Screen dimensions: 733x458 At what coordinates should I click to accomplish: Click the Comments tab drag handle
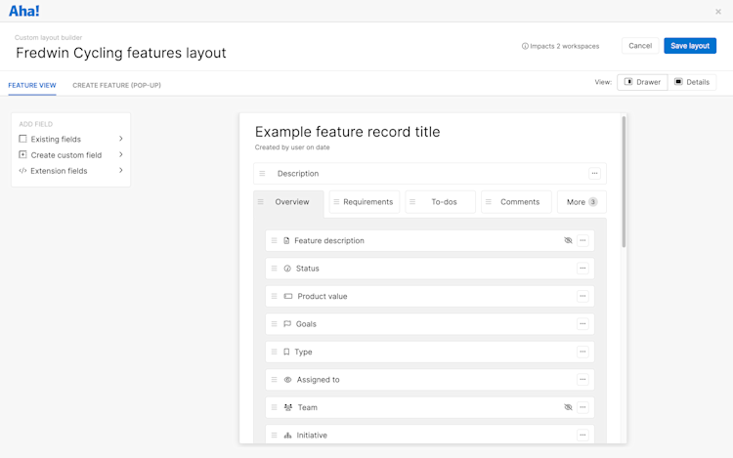488,202
